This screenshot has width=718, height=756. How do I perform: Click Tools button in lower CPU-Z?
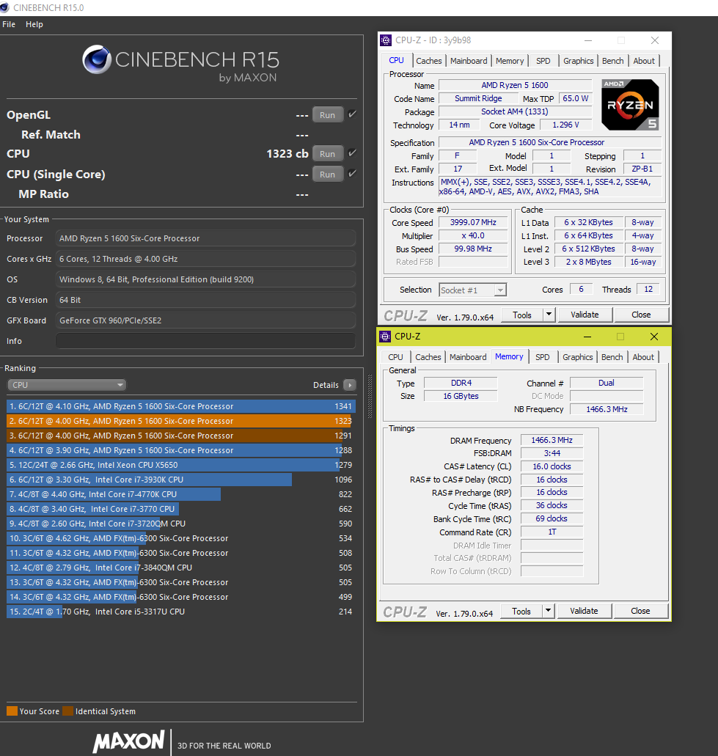pyautogui.click(x=521, y=611)
